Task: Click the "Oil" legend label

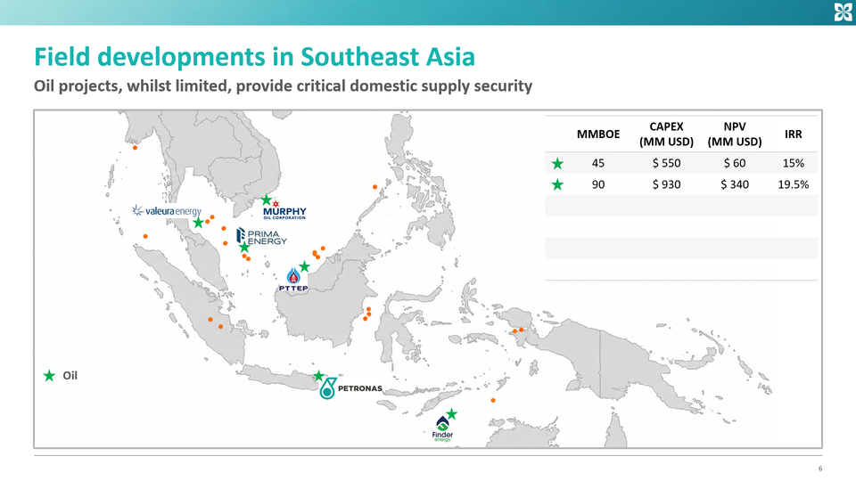Action: coord(70,376)
